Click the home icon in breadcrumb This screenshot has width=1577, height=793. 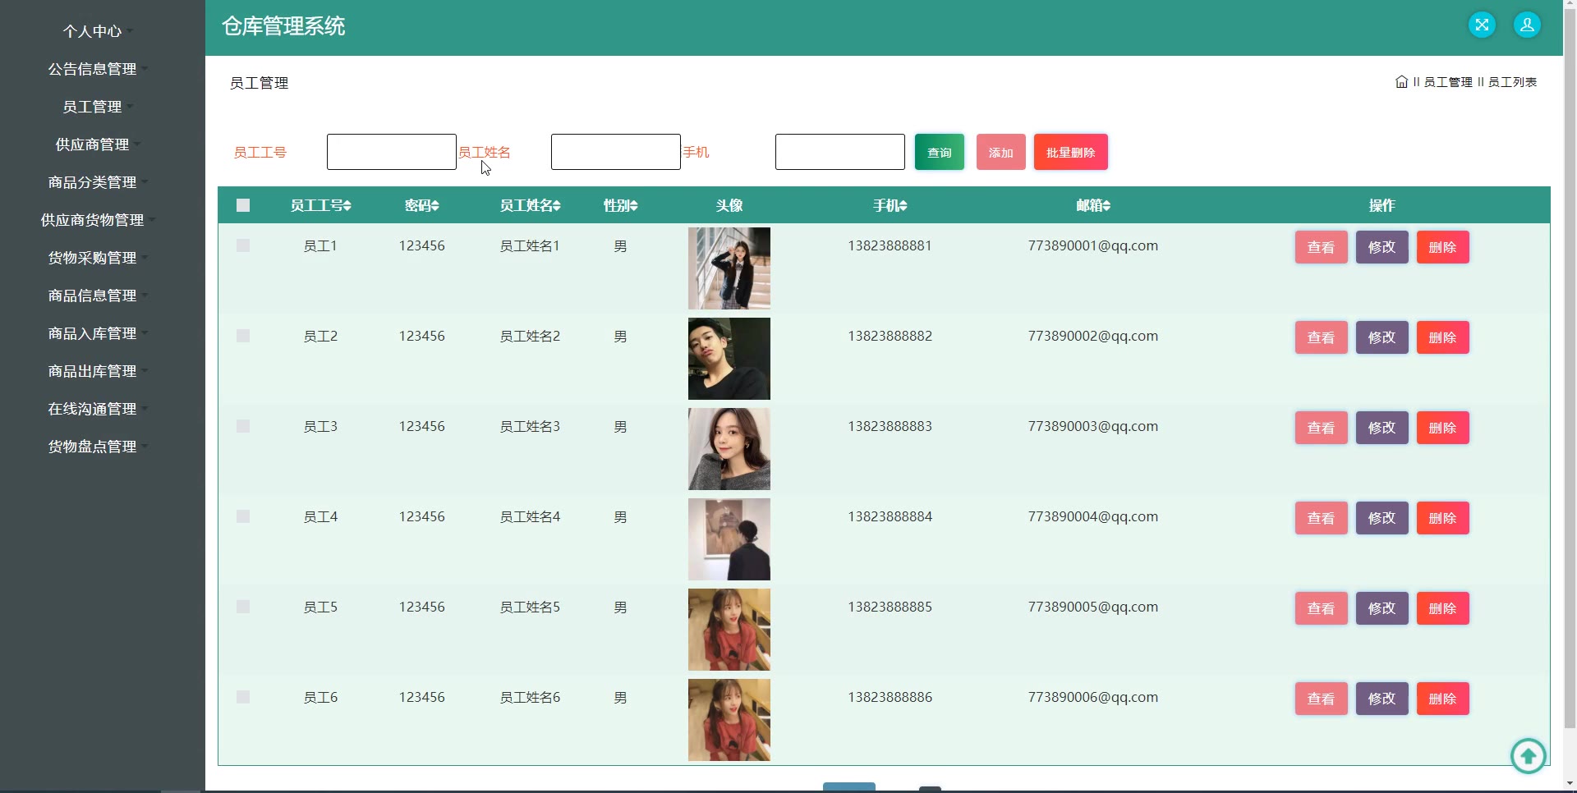[x=1401, y=82]
